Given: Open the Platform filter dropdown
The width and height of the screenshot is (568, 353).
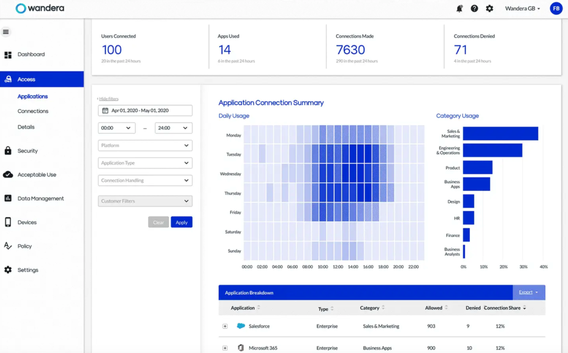Looking at the screenshot, I should [145, 146].
